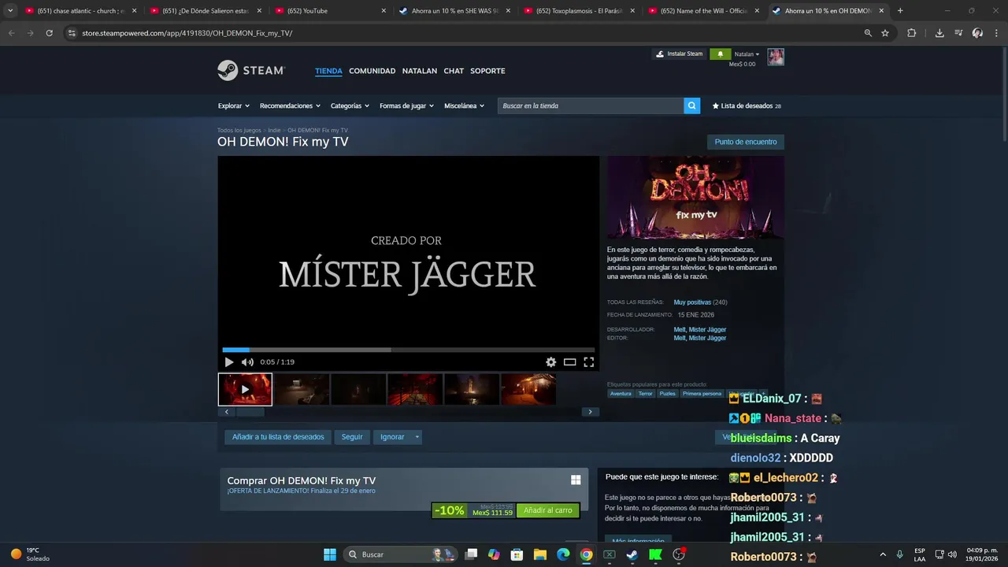Image resolution: width=1008 pixels, height=567 pixels.
Task: Select the Primera persona tag
Action: [x=702, y=394]
